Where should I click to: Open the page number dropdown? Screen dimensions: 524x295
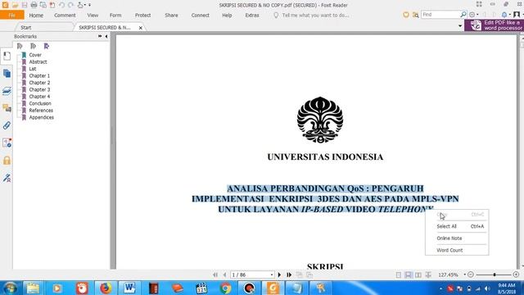pyautogui.click(x=272, y=275)
